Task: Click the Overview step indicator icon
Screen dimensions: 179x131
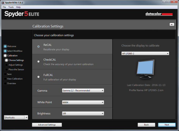Action: pos(5,83)
